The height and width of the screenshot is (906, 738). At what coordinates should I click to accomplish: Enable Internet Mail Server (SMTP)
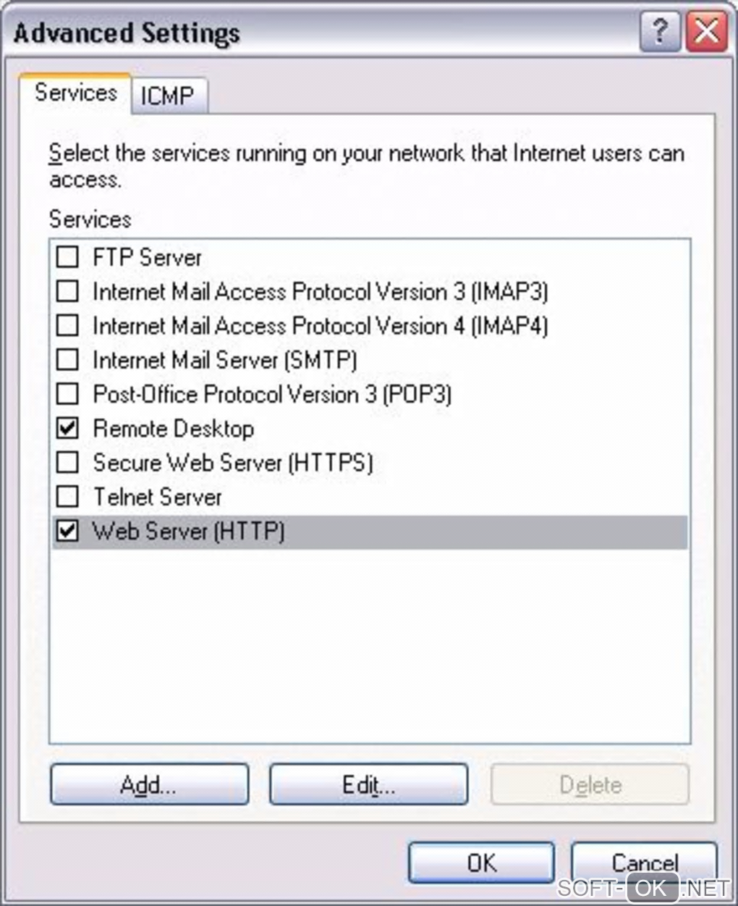67,359
